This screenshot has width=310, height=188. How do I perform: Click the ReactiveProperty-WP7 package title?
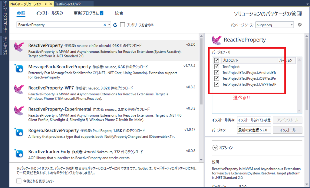51,88
